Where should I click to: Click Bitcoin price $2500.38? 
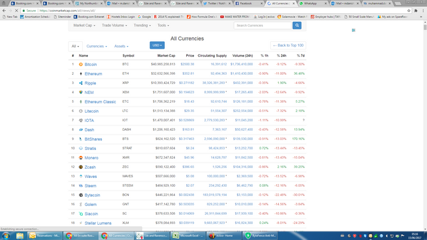click(187, 65)
